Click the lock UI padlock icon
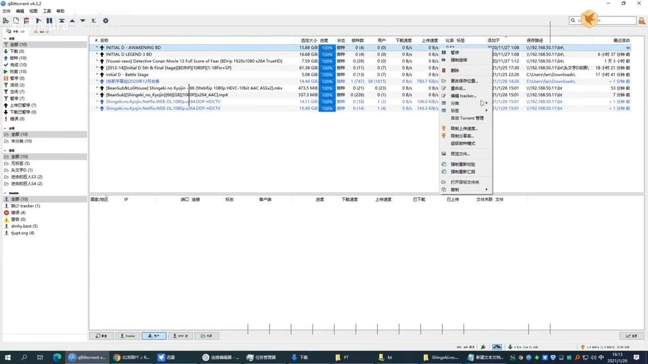 coord(641,21)
